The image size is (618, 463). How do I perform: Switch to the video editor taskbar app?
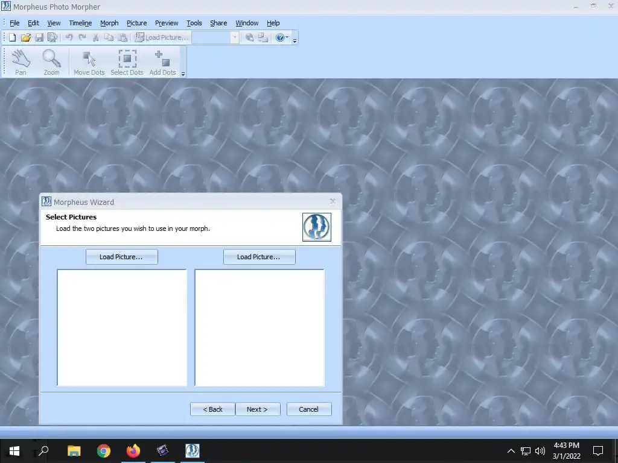pyautogui.click(x=163, y=451)
